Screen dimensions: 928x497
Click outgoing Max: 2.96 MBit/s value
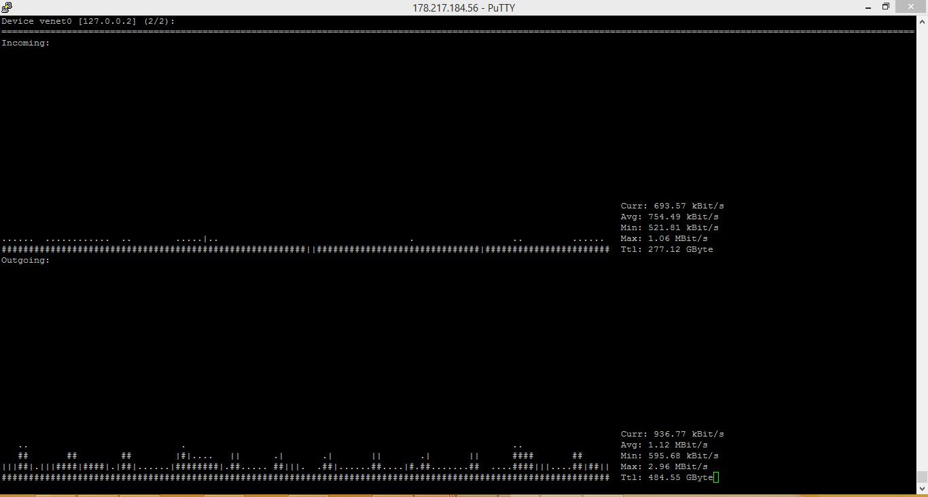pyautogui.click(x=664, y=466)
